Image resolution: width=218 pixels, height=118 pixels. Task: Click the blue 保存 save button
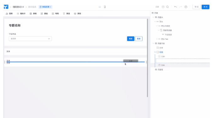(x=205, y=7)
